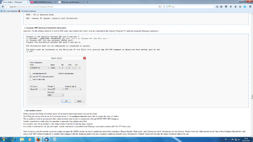Click the keyboard language indicator in tray
253x142 pixels.
point(226,139)
